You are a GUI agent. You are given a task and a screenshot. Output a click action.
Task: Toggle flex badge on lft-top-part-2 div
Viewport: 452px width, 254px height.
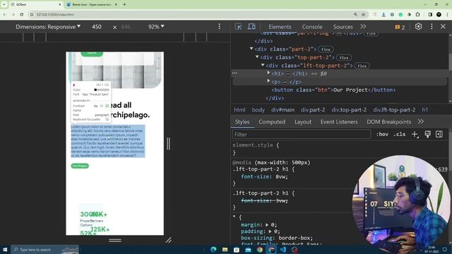click(x=362, y=66)
